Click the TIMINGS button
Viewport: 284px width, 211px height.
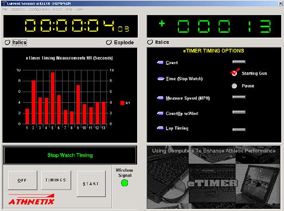pyautogui.click(x=56, y=180)
